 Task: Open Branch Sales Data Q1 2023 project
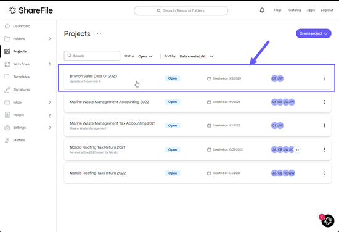tap(94, 76)
